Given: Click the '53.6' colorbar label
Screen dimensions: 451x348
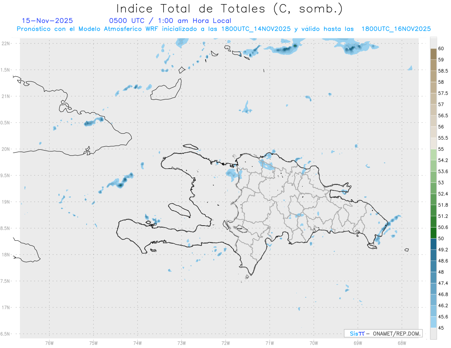Looking at the screenshot, I should coord(443,171).
